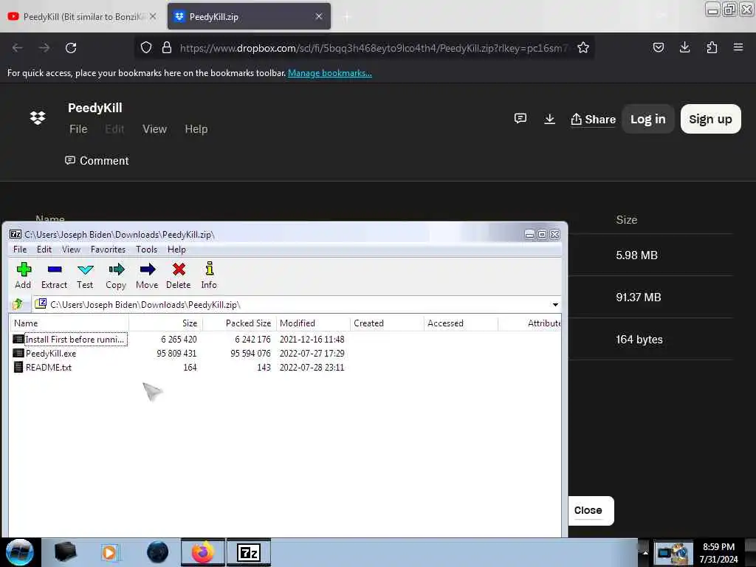The image size is (756, 567).
Task: Click the Dropbox Share button
Action: click(x=593, y=119)
